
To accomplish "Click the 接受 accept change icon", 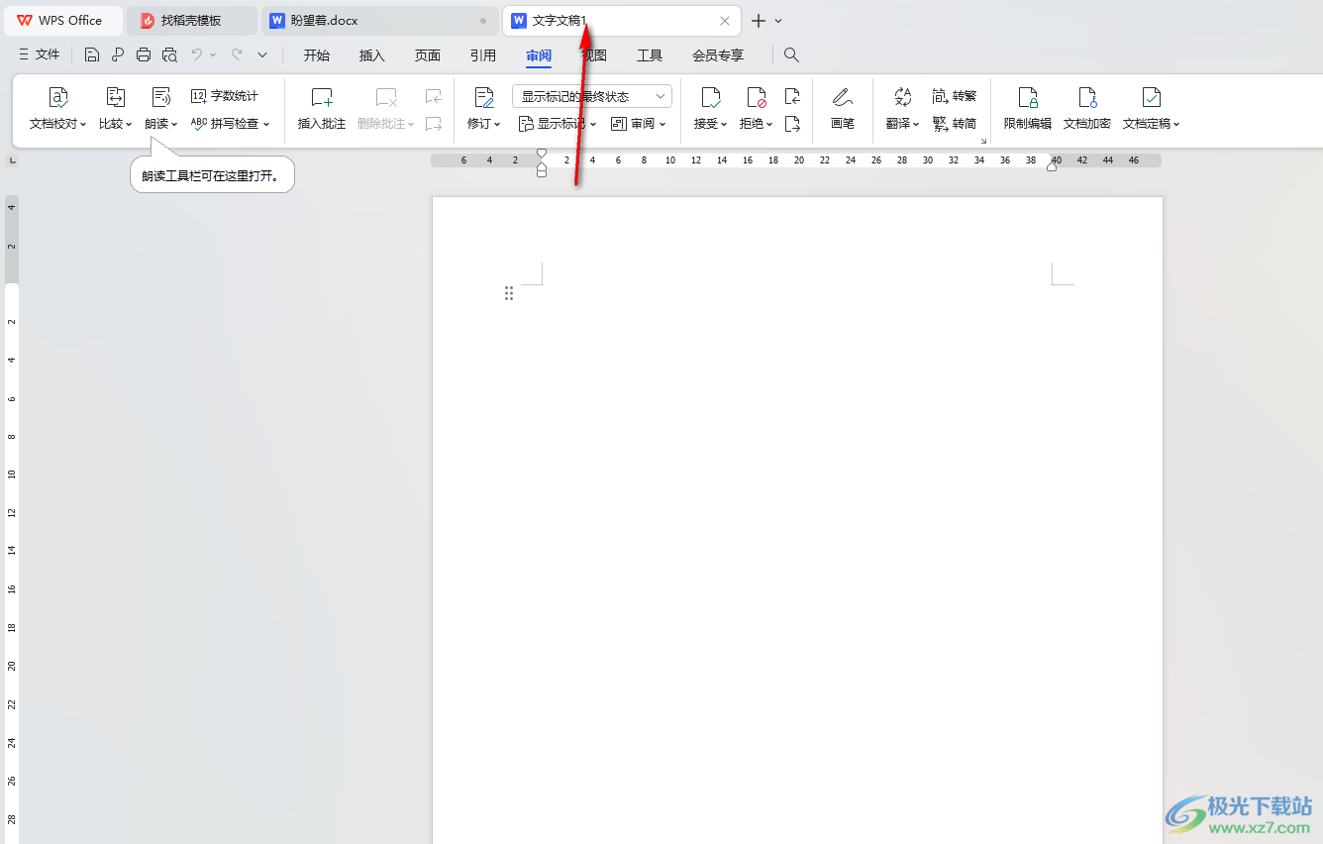I will point(710,97).
